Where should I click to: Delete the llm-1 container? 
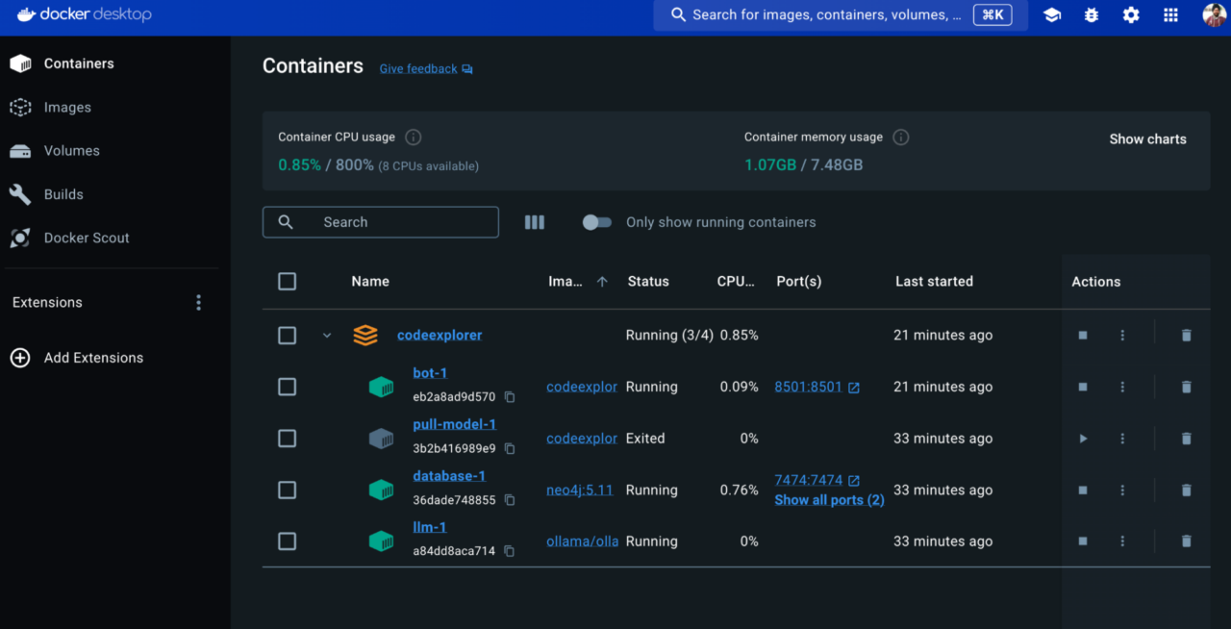click(x=1186, y=541)
